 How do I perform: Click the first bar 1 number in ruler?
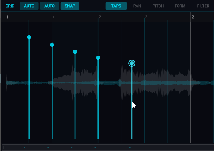point(7,17)
